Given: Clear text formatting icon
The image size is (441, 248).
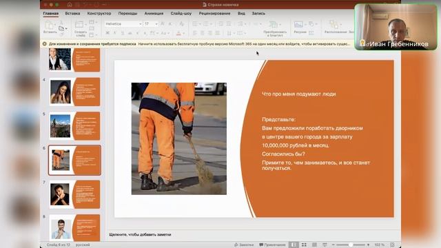Looking at the screenshot, I should (181, 24).
